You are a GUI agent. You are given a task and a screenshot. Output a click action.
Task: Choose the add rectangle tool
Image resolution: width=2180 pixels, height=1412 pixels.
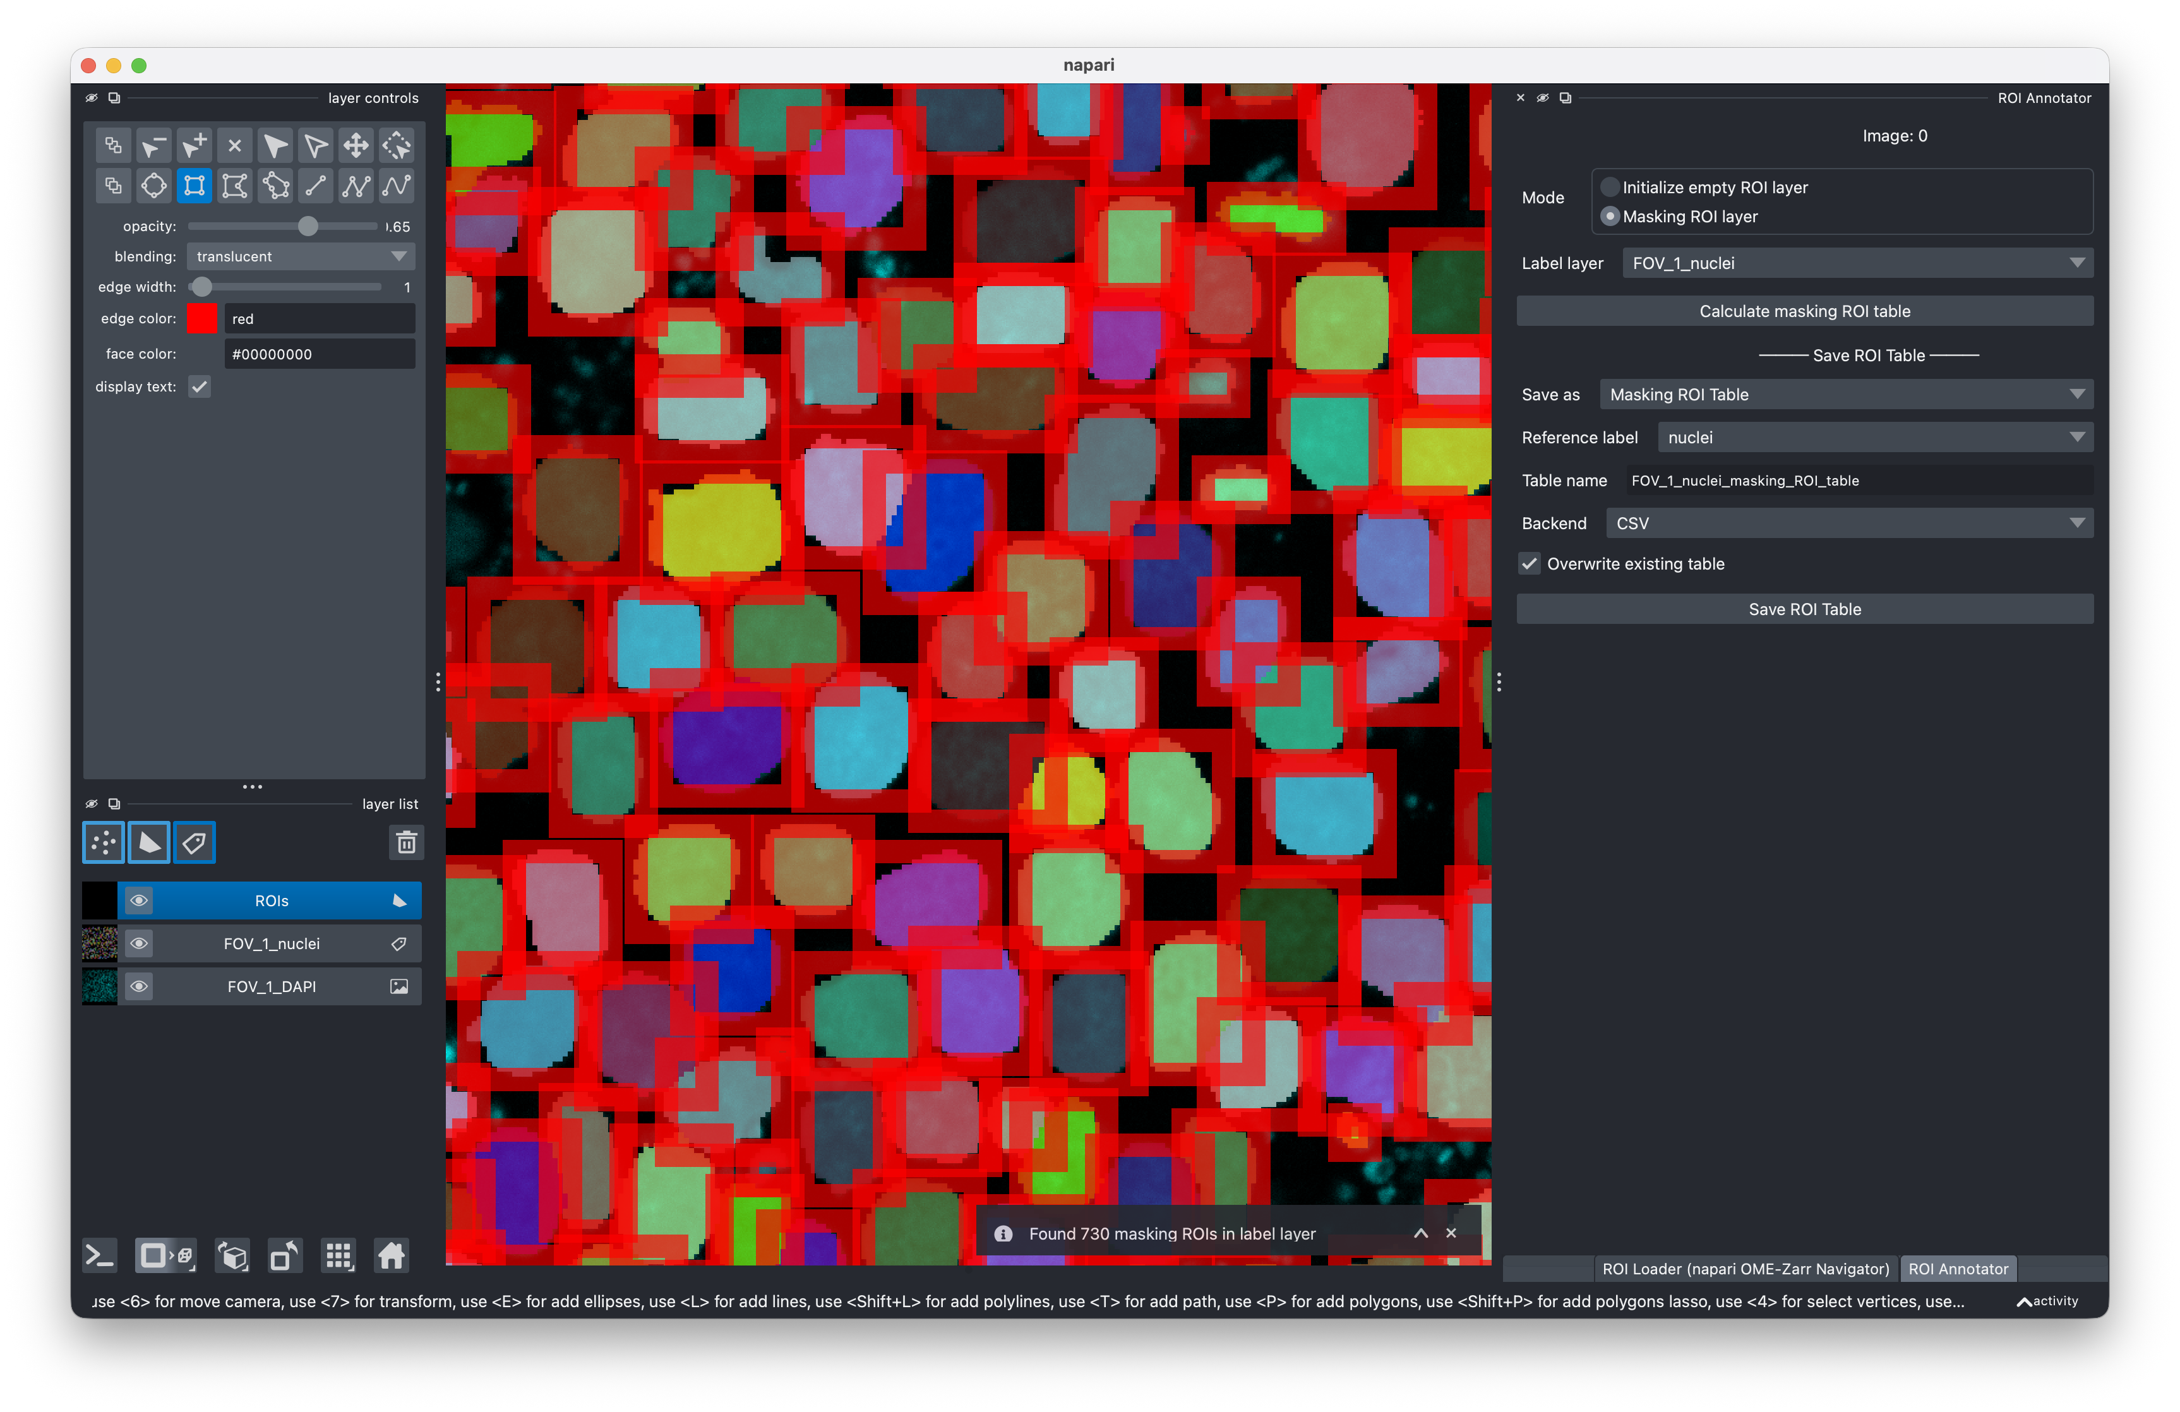194,186
